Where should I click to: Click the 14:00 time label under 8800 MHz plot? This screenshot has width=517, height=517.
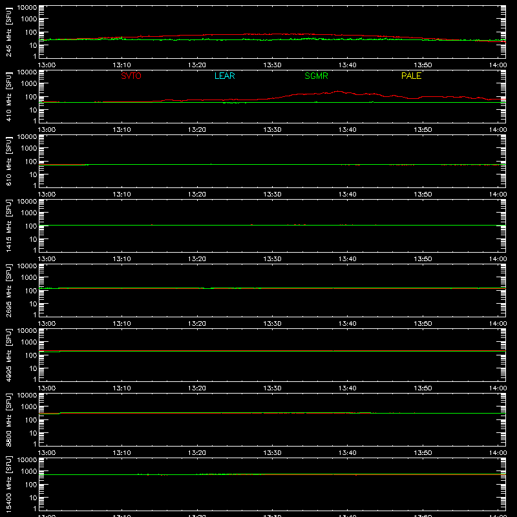coord(498,453)
